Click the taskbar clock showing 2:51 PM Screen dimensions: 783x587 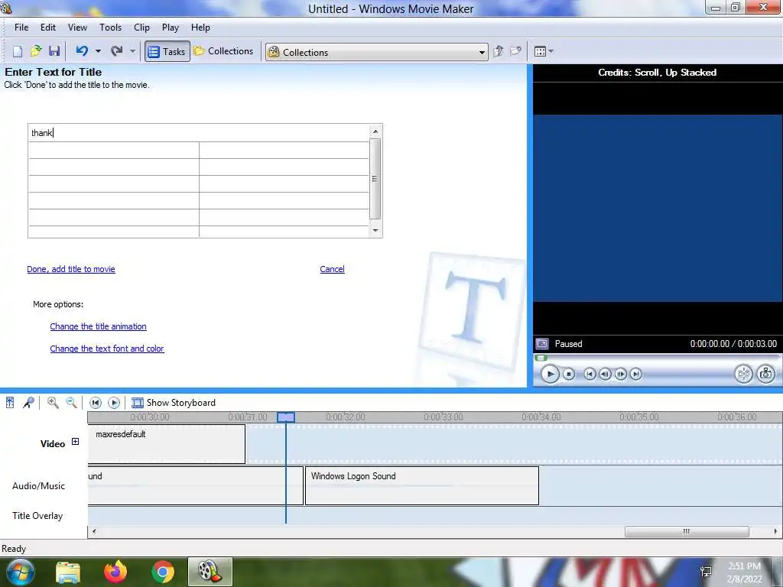[744, 572]
